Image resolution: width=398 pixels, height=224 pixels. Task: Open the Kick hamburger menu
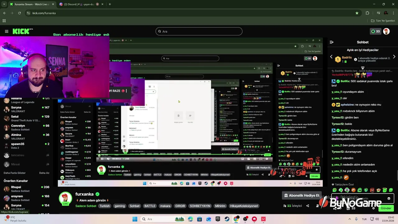[x=7, y=31]
